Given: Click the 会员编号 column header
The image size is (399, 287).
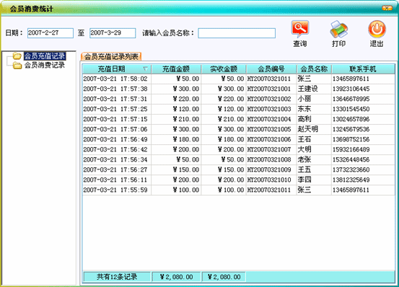Looking at the screenshot, I should pyautogui.click(x=271, y=69).
